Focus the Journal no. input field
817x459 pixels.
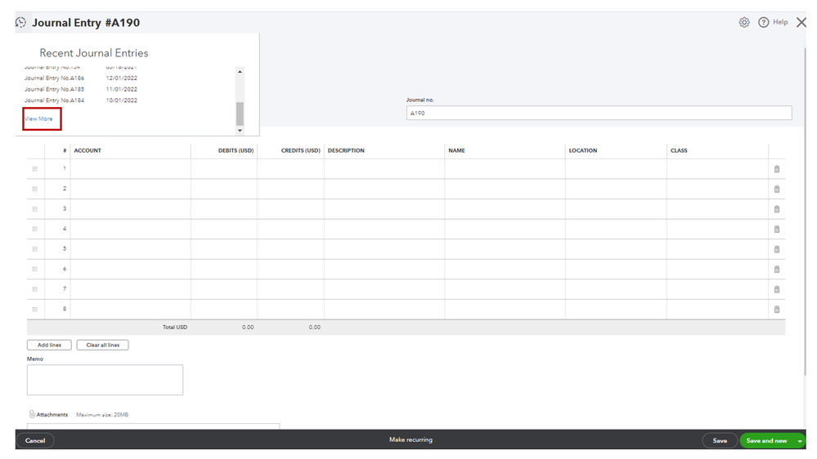pos(599,113)
